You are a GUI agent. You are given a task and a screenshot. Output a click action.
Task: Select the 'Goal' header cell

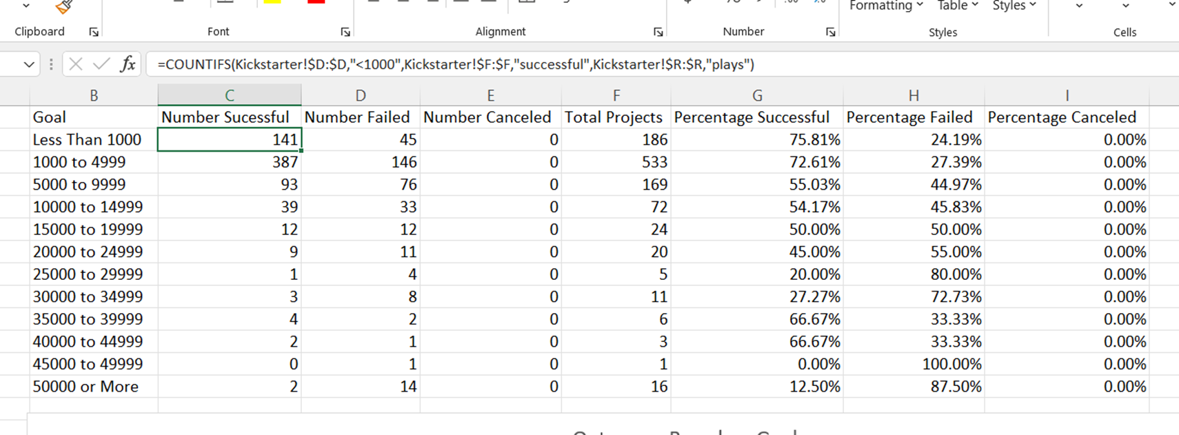94,117
